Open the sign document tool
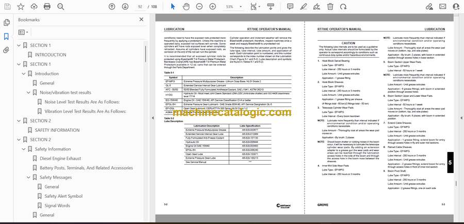Viewport: 464px width, 224px height. (x=317, y=7)
